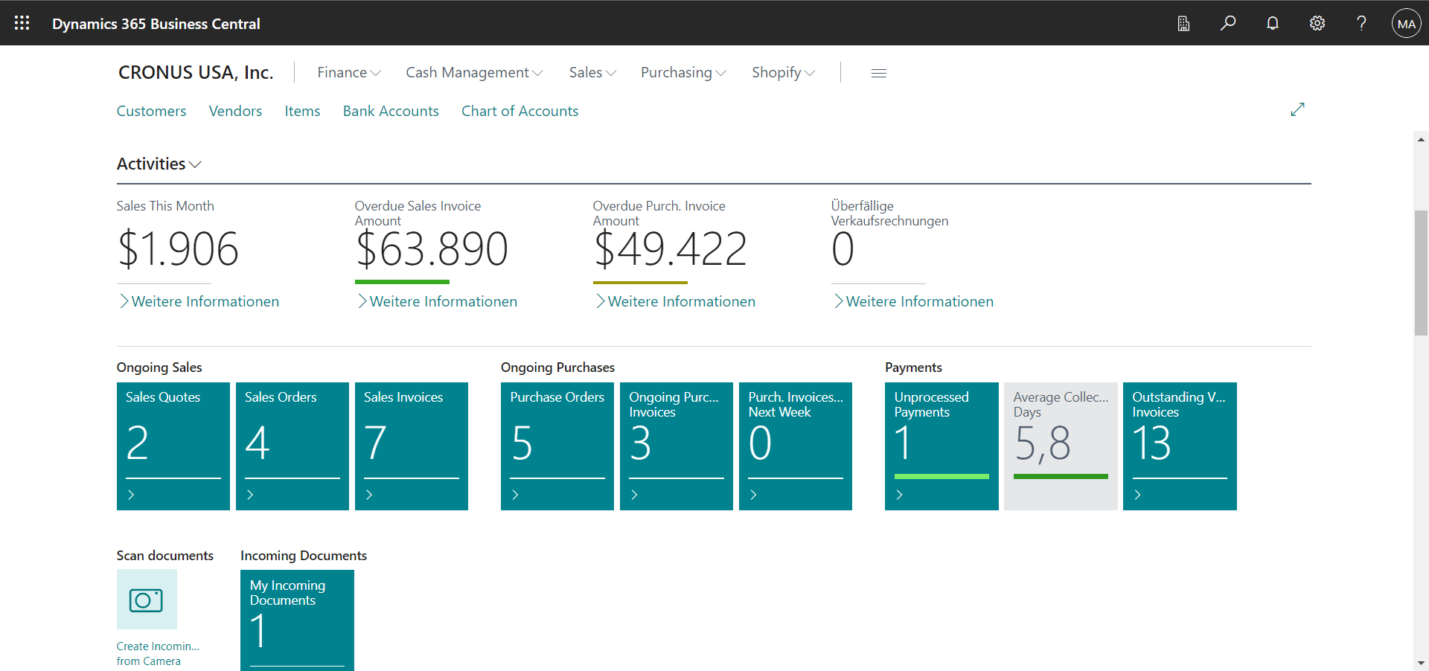Click the help question mark icon
This screenshot has height=671, width=1429.
coord(1361,23)
